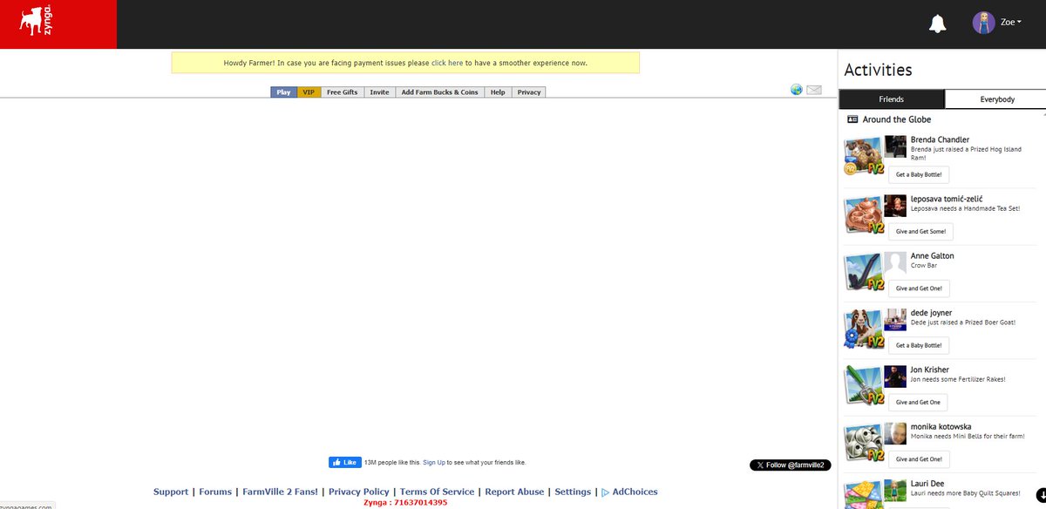
Task: Click the Prized Boer Goat image
Action: 862,329
